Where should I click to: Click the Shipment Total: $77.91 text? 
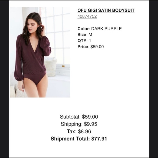click(79, 139)
